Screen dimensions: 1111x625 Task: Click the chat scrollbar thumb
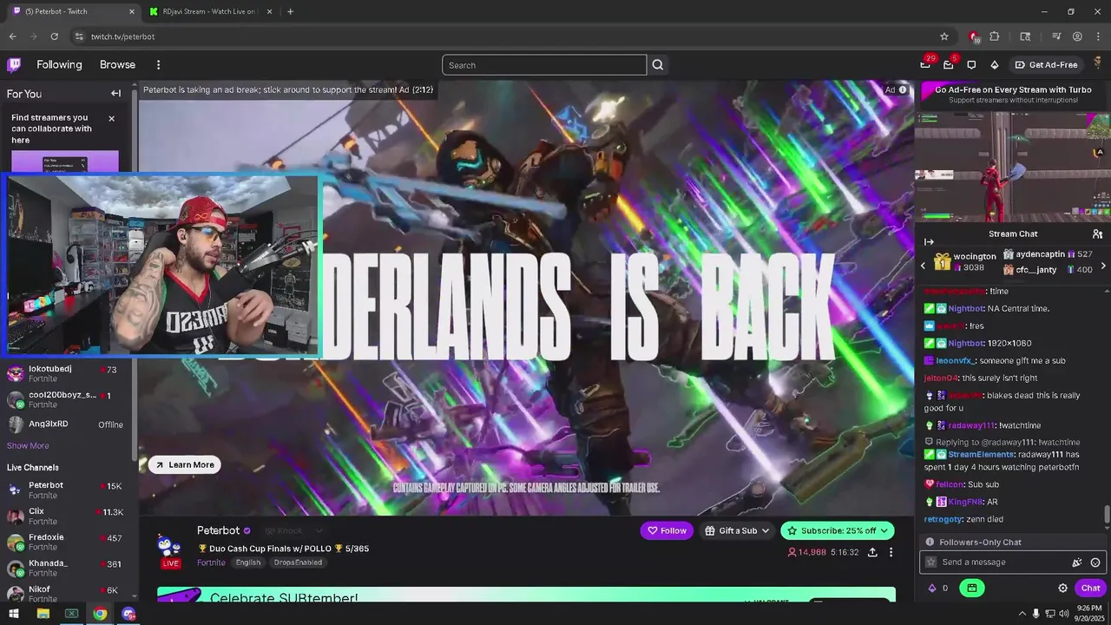[1106, 514]
